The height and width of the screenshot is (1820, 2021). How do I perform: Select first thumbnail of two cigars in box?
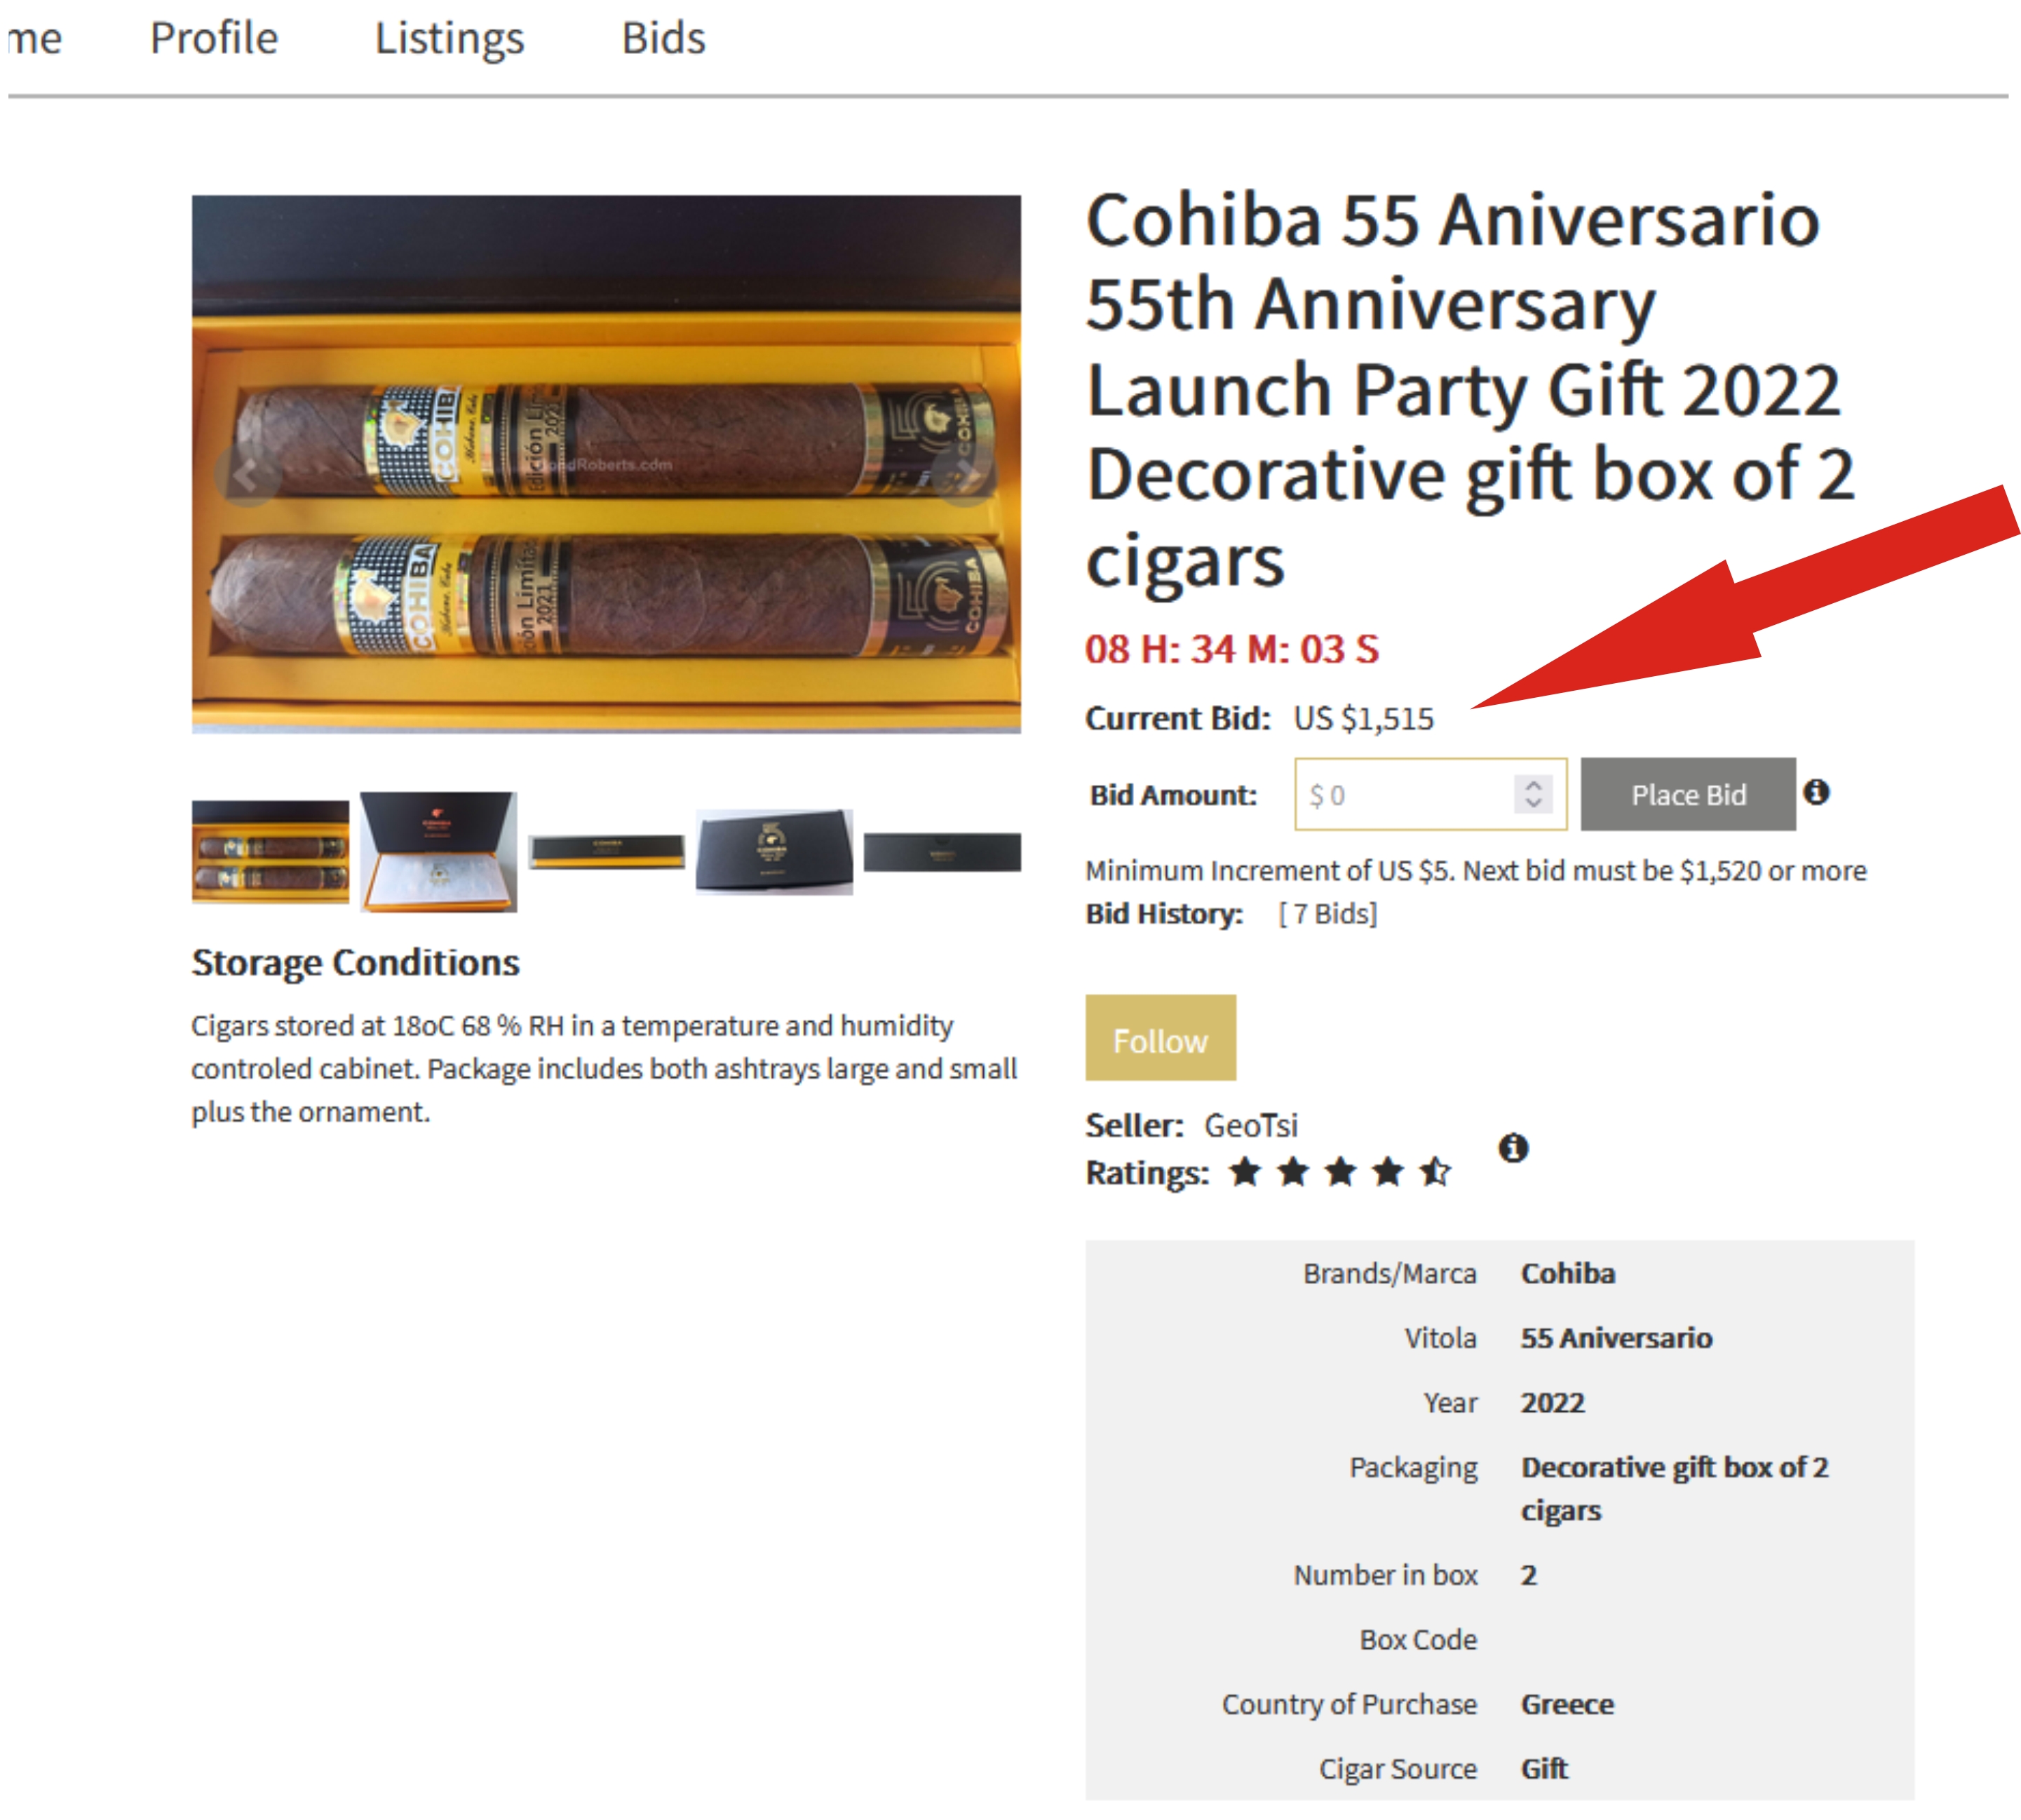pyautogui.click(x=270, y=852)
